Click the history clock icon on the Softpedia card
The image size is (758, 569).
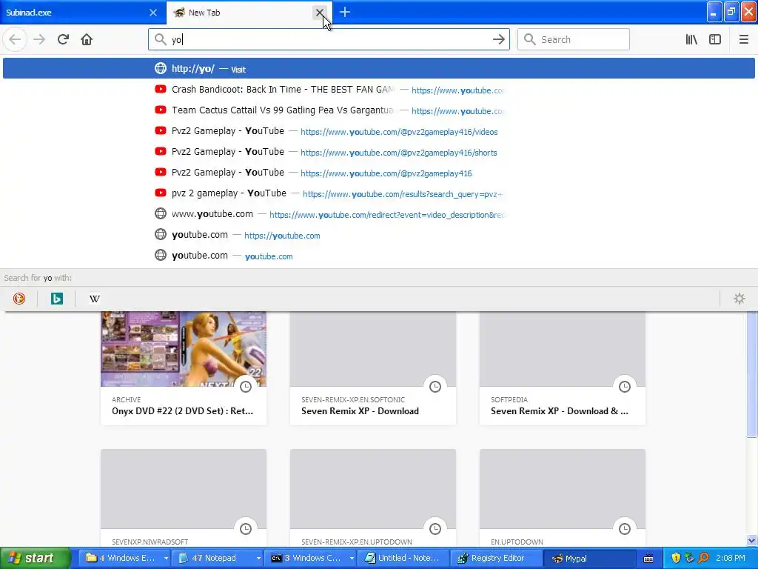(625, 387)
